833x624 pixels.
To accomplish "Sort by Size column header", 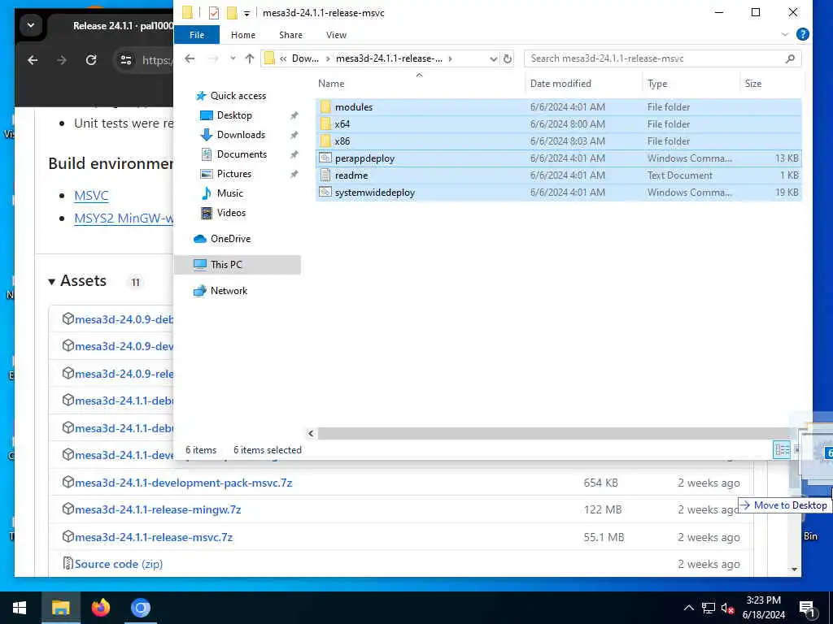I will pos(752,84).
